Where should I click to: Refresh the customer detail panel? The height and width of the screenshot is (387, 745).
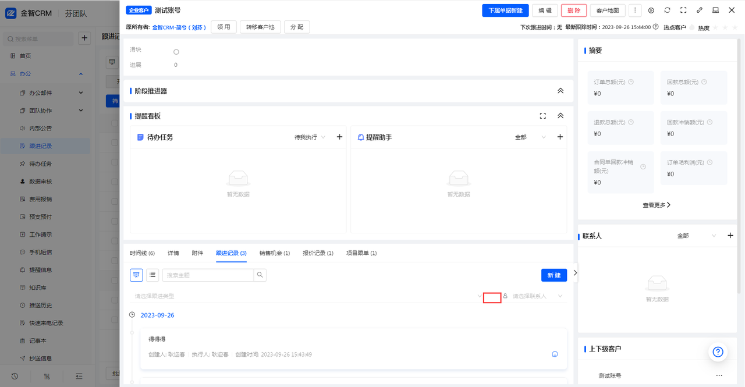(667, 10)
